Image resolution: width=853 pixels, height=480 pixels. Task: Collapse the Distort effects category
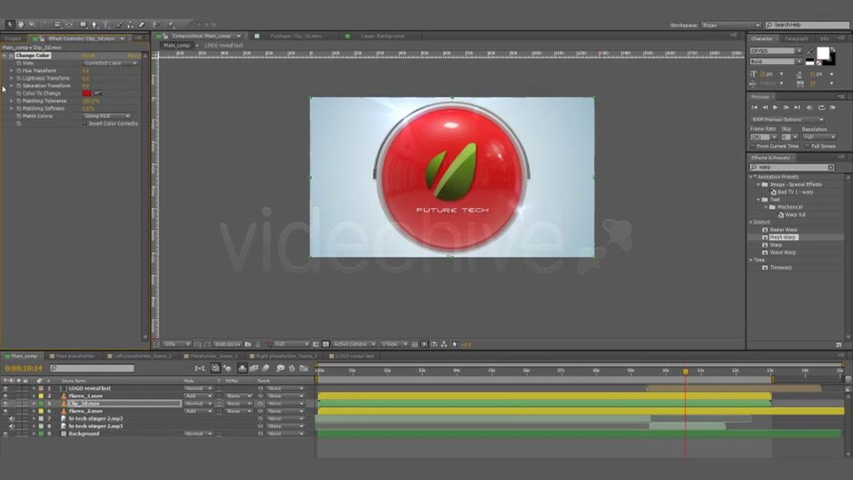coord(751,222)
